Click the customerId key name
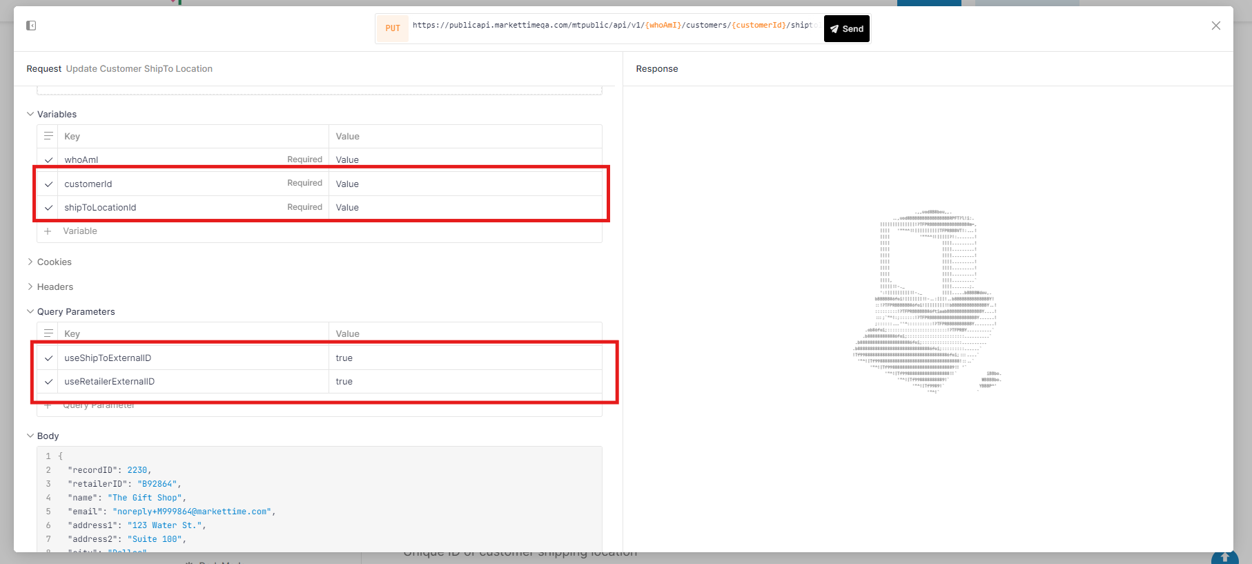The image size is (1252, 564). coord(88,184)
